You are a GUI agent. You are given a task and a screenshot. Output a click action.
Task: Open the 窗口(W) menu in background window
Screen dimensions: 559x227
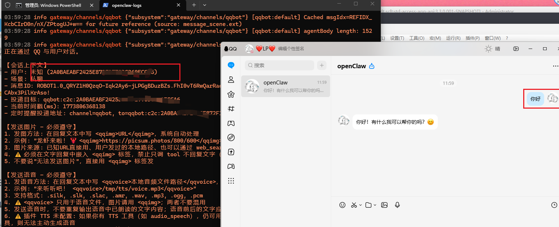pyautogui.click(x=492, y=38)
